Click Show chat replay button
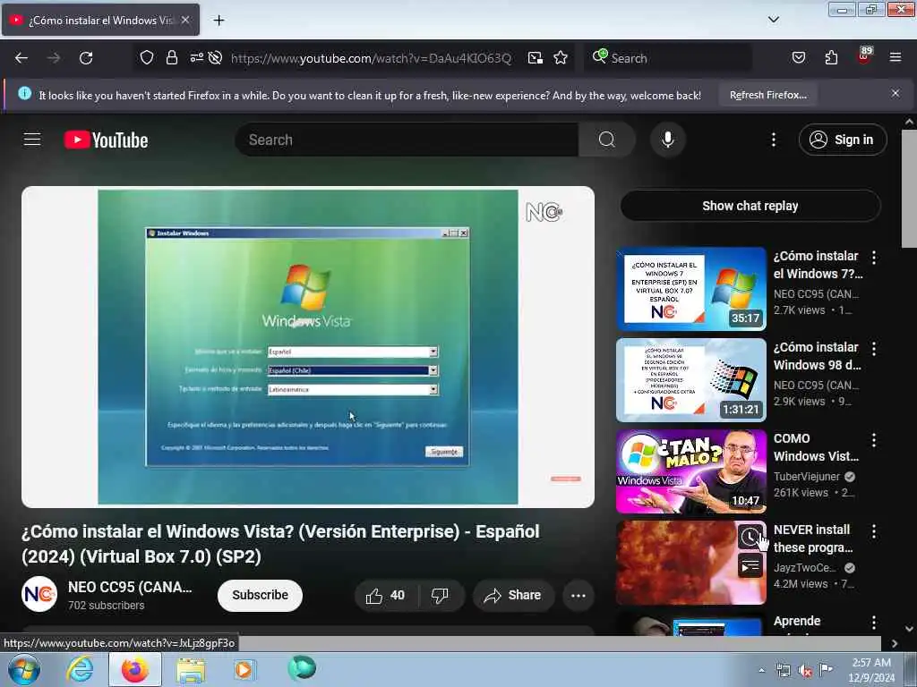917x687 pixels. click(750, 206)
